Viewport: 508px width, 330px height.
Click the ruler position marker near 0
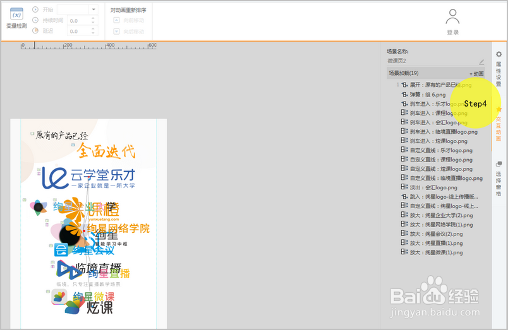[35, 45]
